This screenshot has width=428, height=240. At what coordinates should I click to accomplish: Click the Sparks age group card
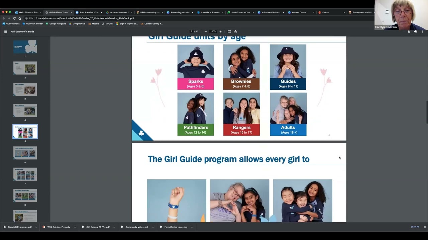click(x=196, y=67)
